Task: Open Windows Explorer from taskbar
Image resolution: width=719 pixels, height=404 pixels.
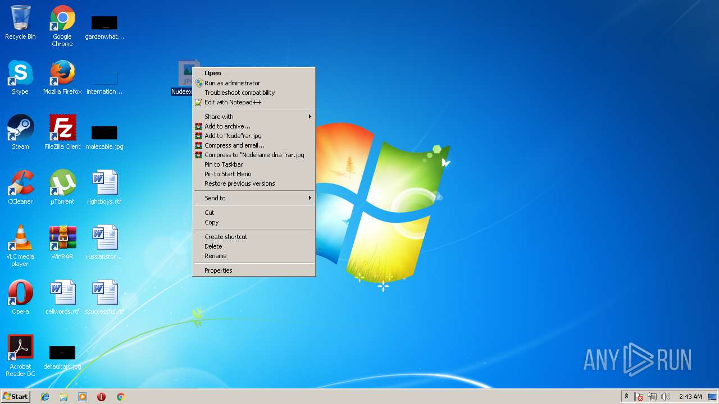Action: coord(63,397)
